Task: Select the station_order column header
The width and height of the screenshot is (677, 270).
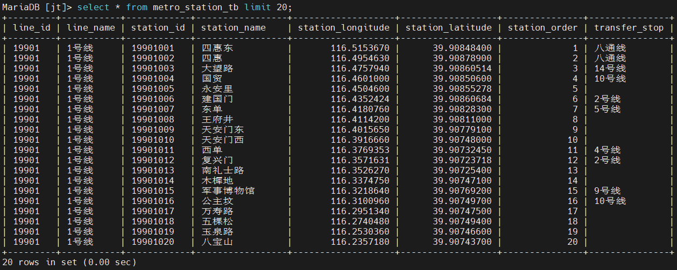Action: [542, 27]
